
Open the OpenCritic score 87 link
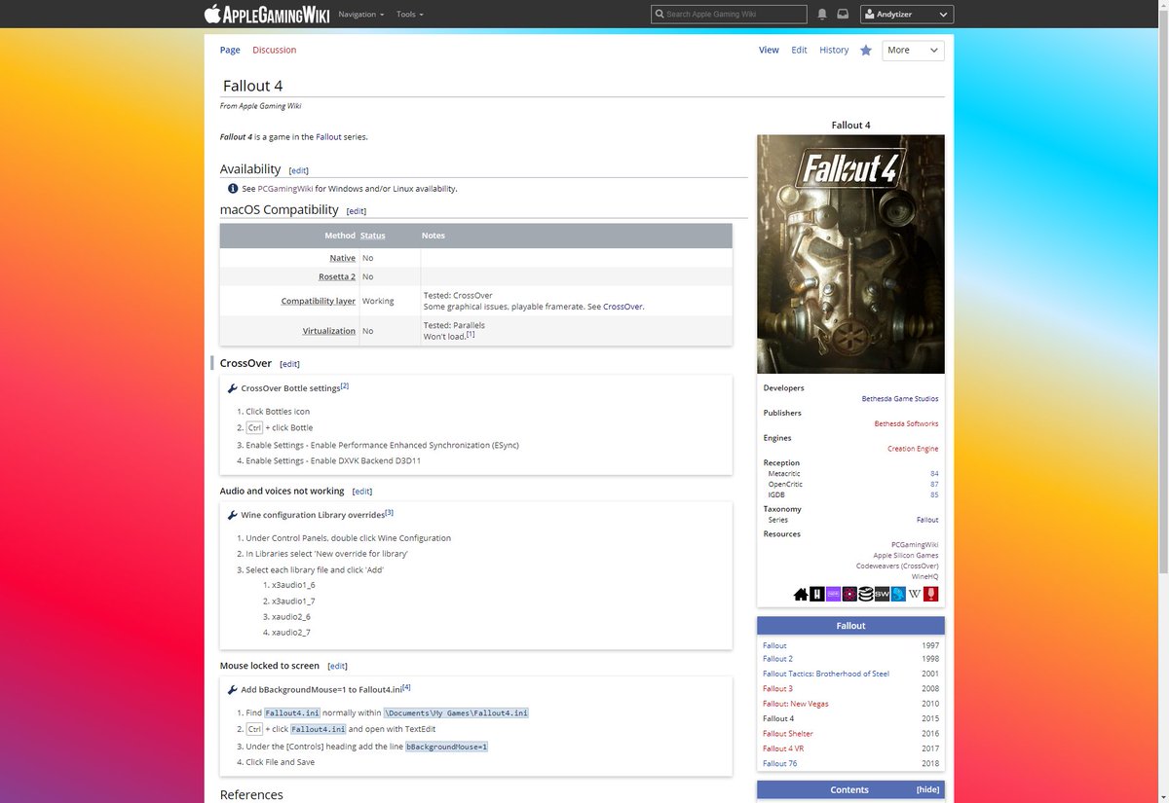[x=934, y=485]
